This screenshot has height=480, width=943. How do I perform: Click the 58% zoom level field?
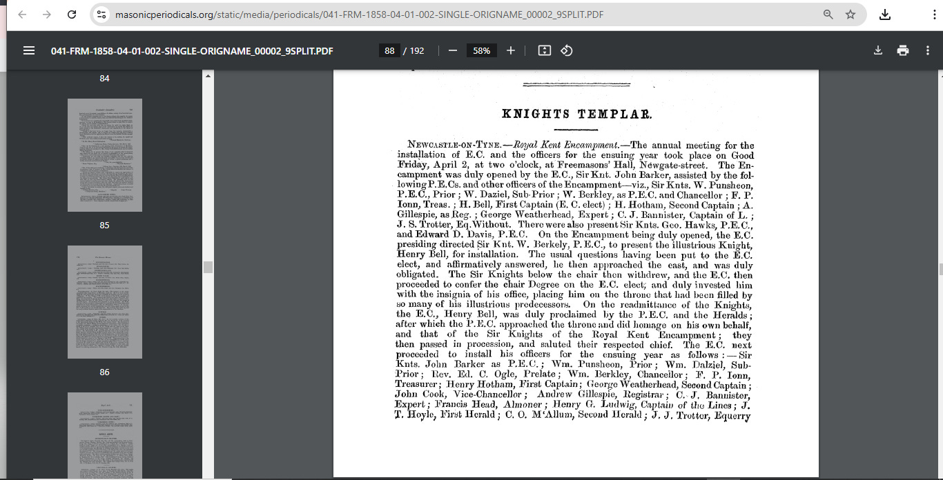(x=482, y=50)
